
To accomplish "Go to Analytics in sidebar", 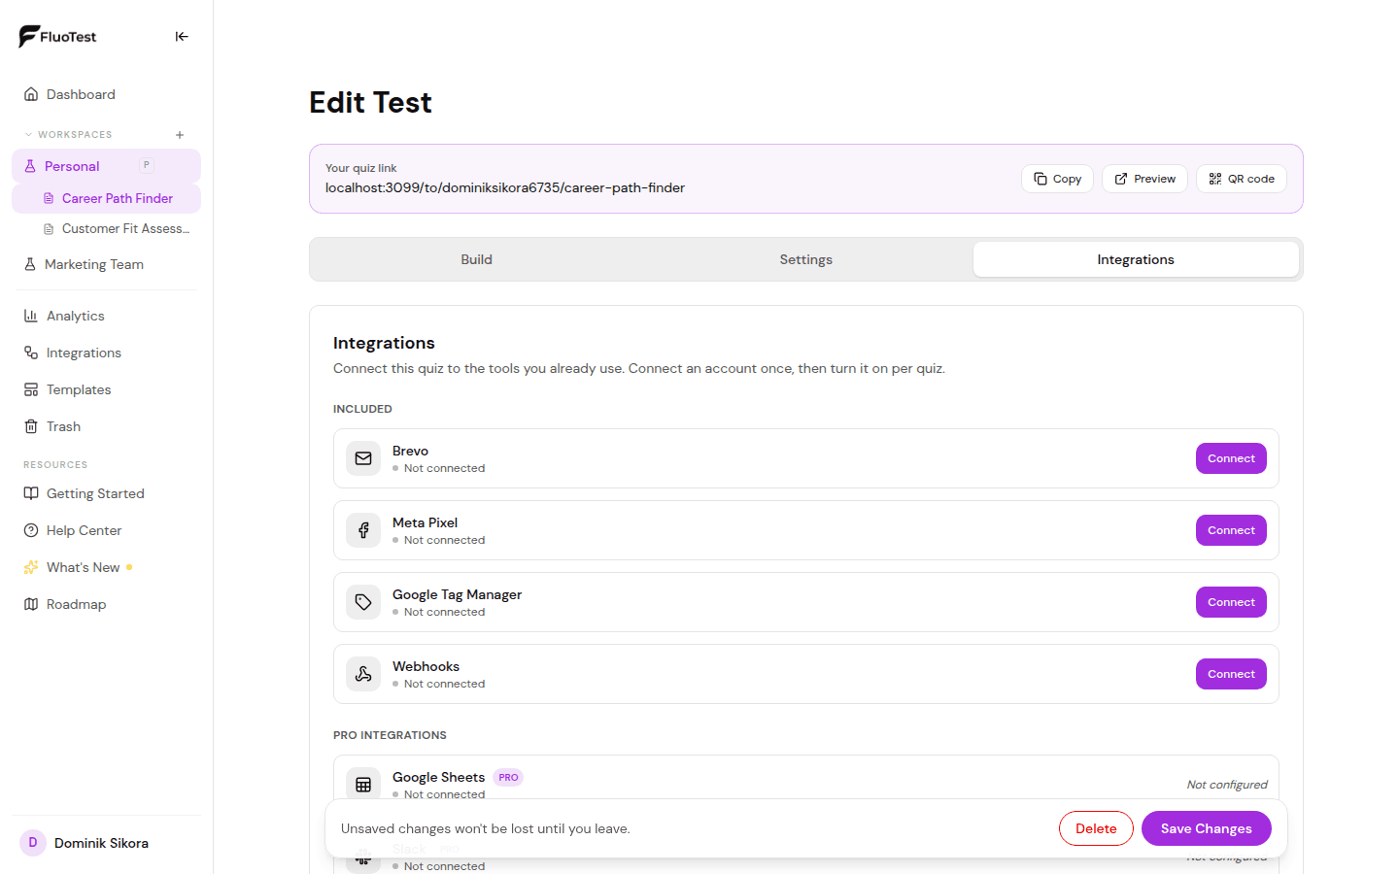I will (x=106, y=316).
